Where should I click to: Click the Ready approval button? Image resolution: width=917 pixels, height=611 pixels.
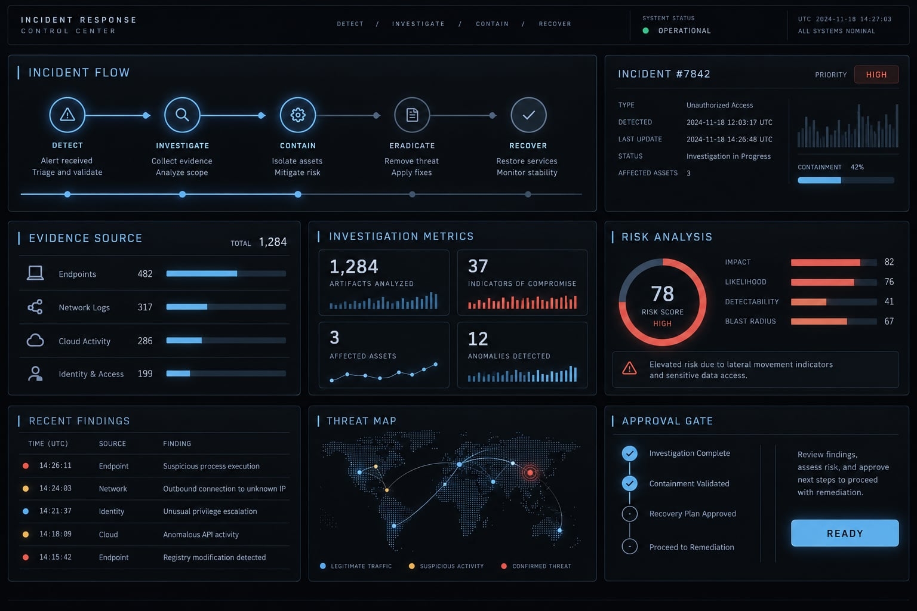(845, 533)
